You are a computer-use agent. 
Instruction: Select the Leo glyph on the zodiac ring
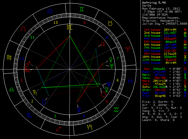(23, 30)
